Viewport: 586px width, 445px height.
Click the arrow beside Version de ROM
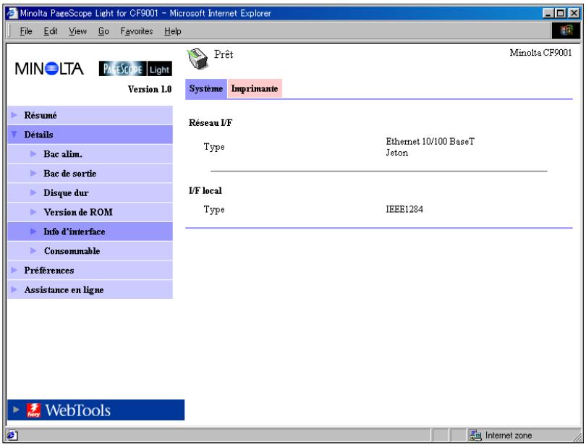(x=33, y=212)
